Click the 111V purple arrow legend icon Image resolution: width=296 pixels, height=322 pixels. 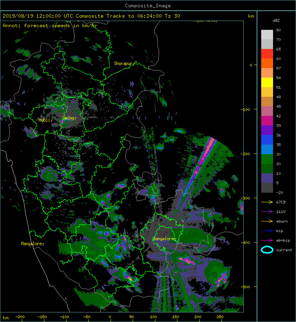(267, 212)
